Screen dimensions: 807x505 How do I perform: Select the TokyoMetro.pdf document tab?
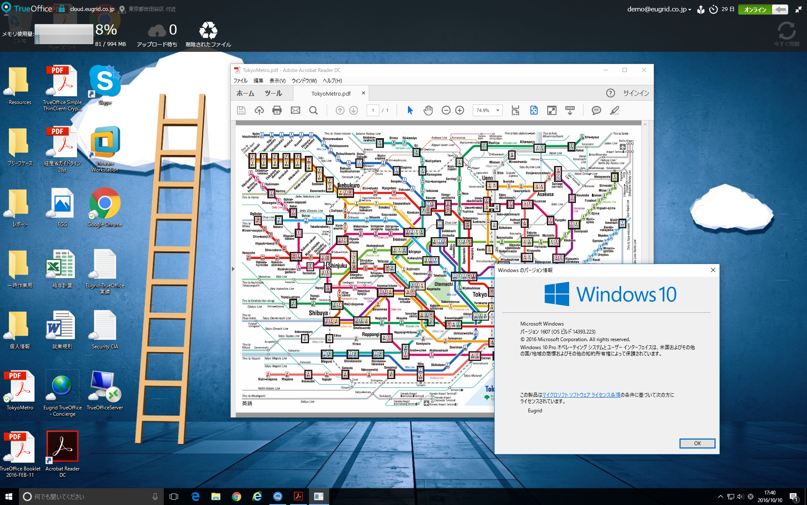(331, 94)
